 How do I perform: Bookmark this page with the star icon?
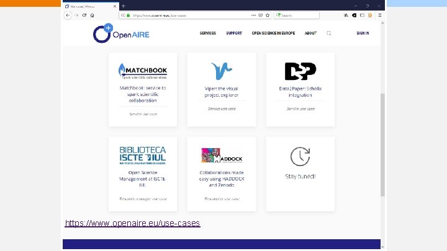tap(268, 15)
